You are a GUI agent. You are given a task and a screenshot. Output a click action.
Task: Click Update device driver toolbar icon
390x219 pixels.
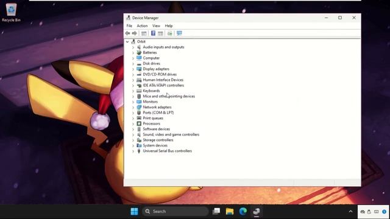169,33
